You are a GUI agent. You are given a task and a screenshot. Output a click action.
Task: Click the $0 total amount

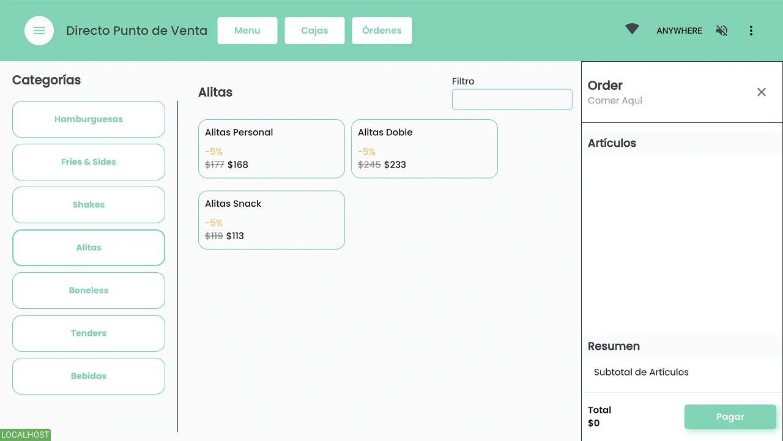tap(594, 423)
